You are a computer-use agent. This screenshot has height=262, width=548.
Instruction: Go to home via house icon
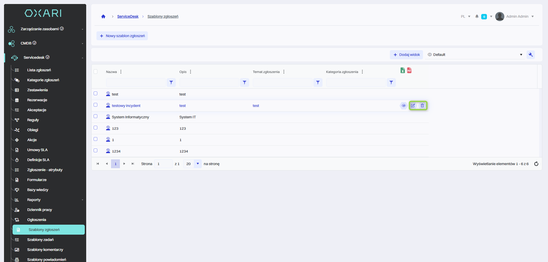point(103,17)
